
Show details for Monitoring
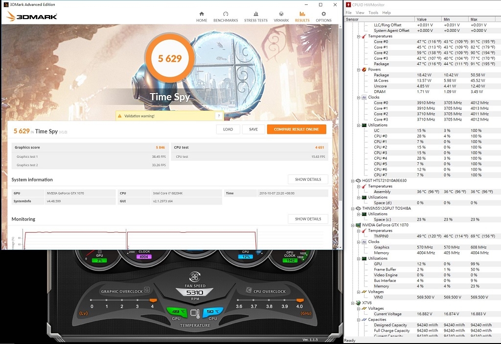(x=308, y=219)
